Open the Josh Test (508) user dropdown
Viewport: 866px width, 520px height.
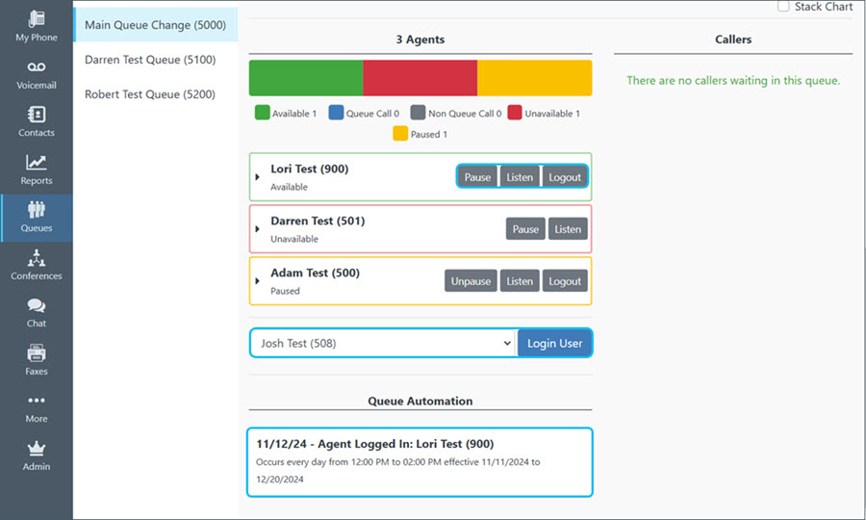click(383, 343)
